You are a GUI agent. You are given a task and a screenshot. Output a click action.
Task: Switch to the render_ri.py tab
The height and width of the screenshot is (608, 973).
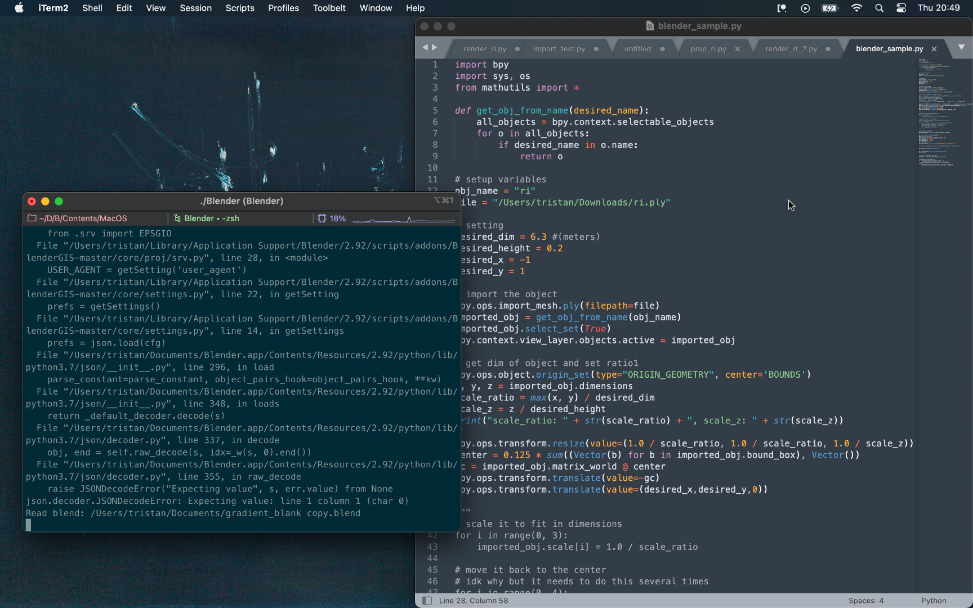(x=484, y=49)
